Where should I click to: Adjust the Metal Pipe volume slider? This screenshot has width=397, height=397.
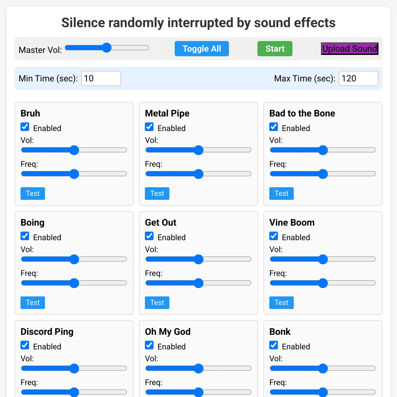pos(198,150)
